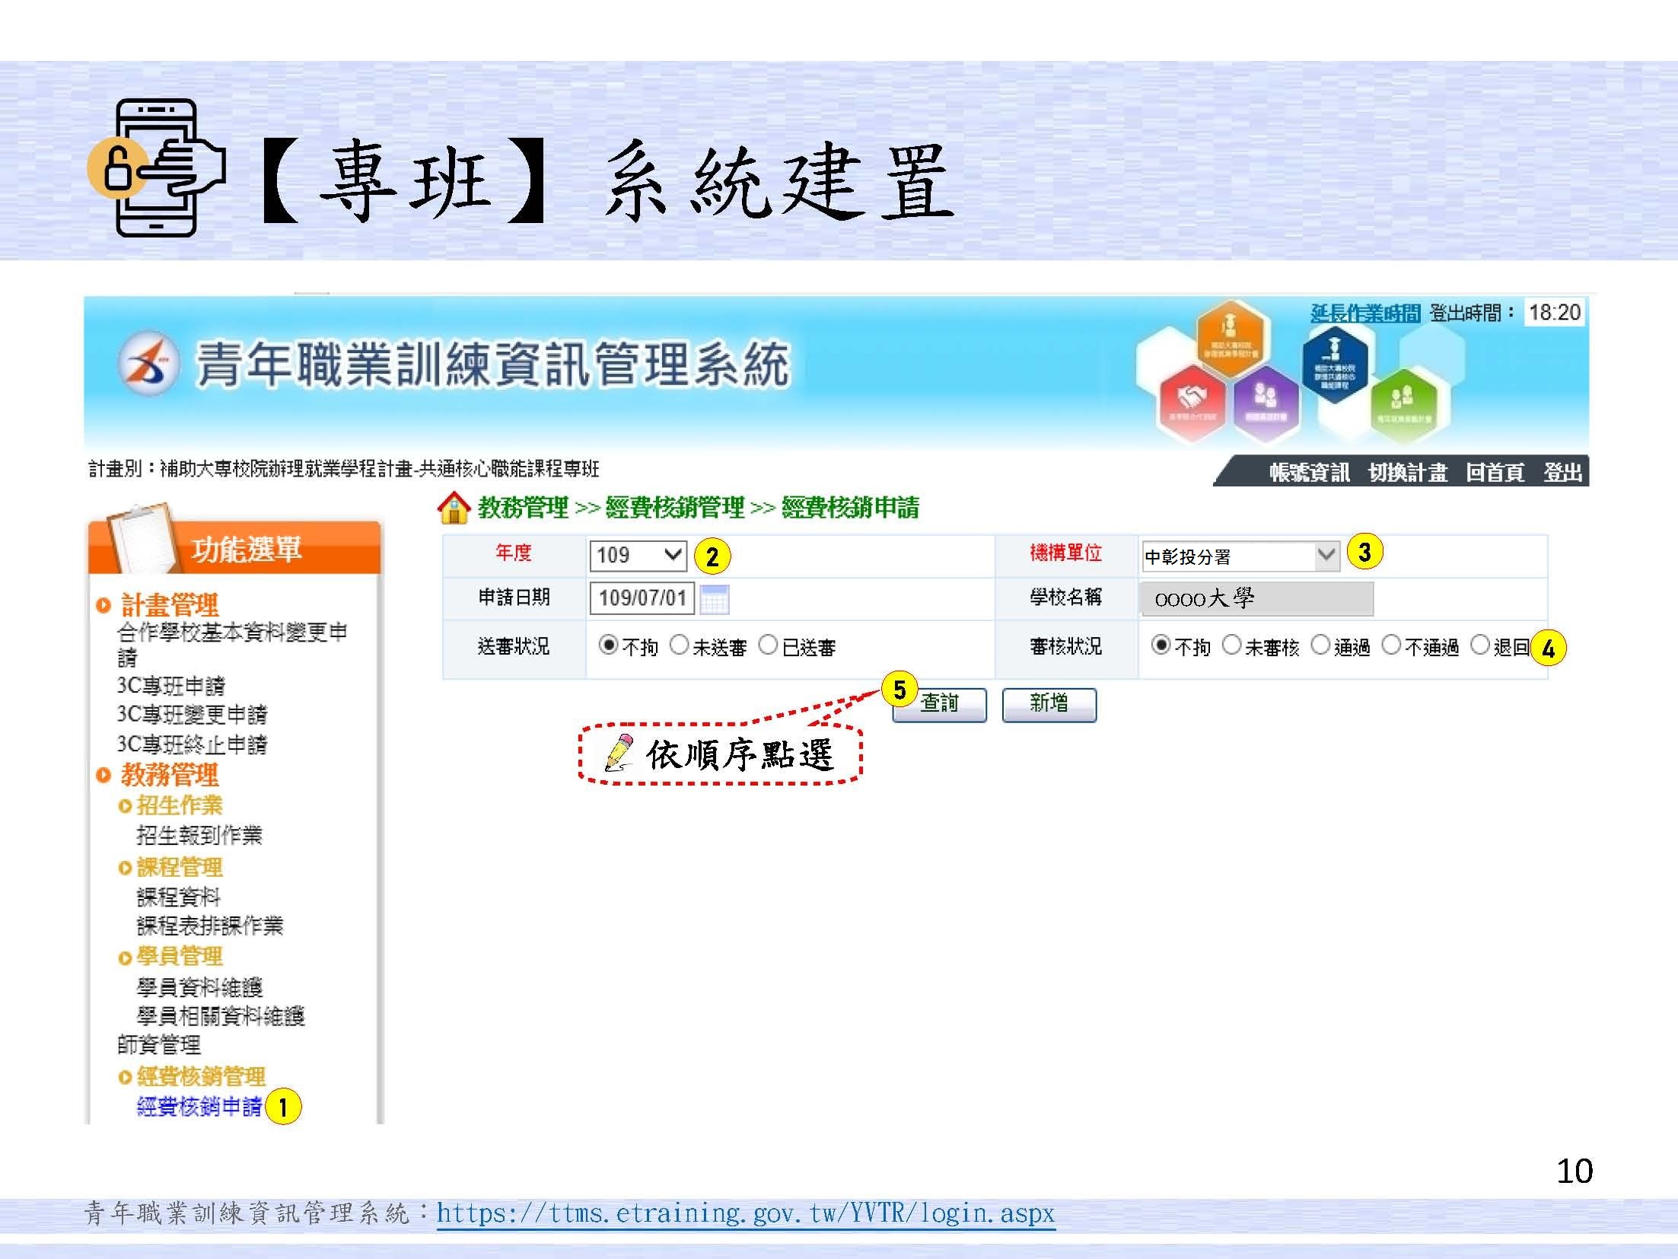Click the system logo emblem

pos(149,364)
